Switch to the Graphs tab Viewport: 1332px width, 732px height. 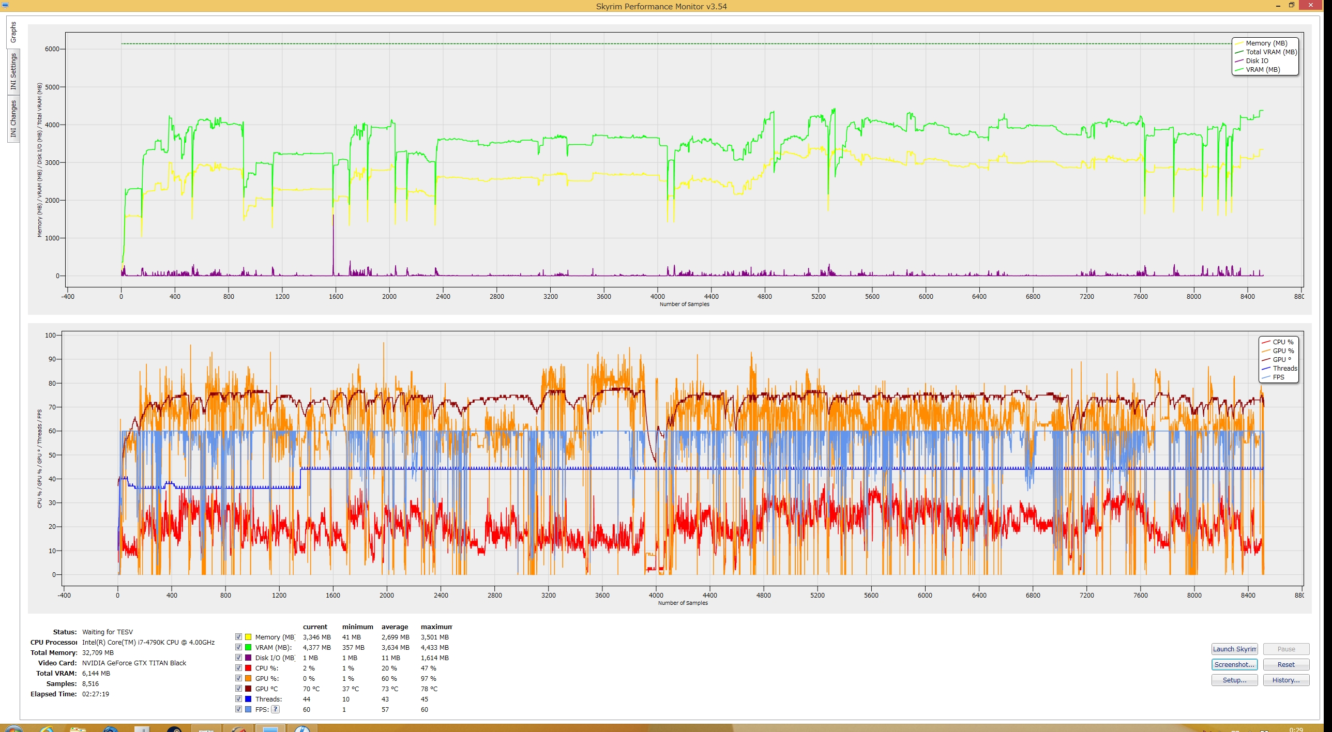13,32
